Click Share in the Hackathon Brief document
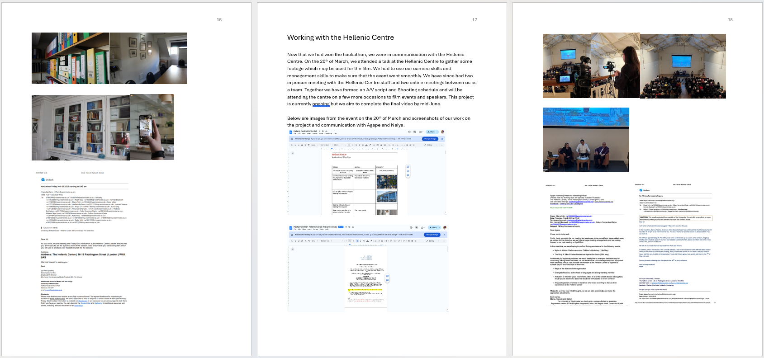Viewport: 764px width, 358px height. (434, 227)
